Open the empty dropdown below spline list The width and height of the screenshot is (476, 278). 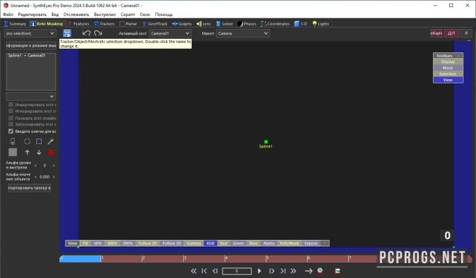point(31,96)
